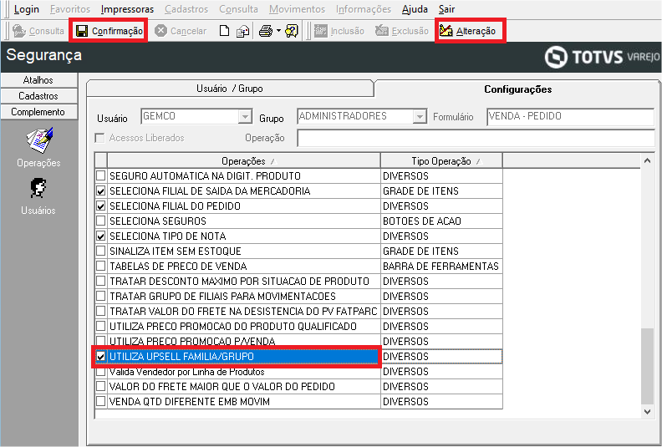This screenshot has width=662, height=447.
Task: Check VALOR DO FRETE MAIOR QUE O VALOR checkbox
Action: pyautogui.click(x=100, y=386)
